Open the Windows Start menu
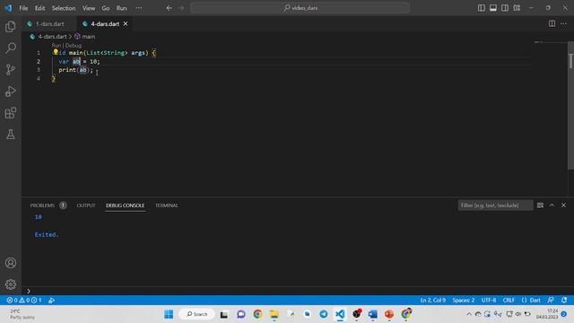Viewport: 574px width, 323px height. pos(169,314)
